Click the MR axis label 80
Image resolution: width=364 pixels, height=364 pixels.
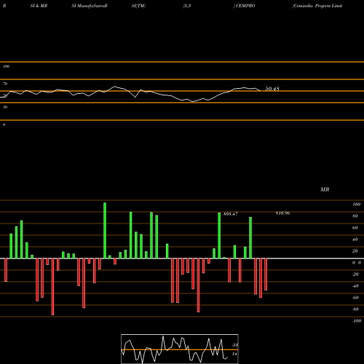pyautogui.click(x=355, y=216)
